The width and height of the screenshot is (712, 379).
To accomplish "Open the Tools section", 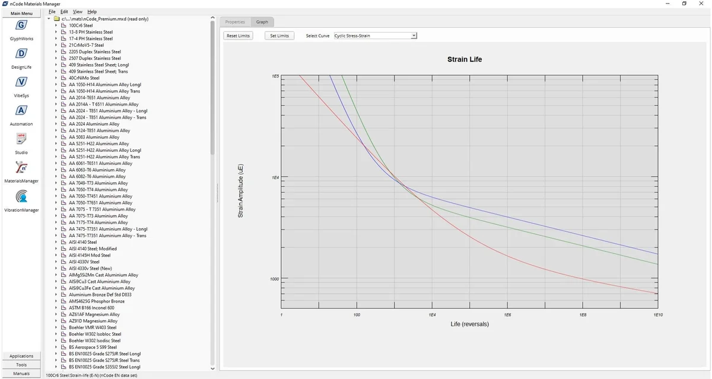I will tap(21, 365).
